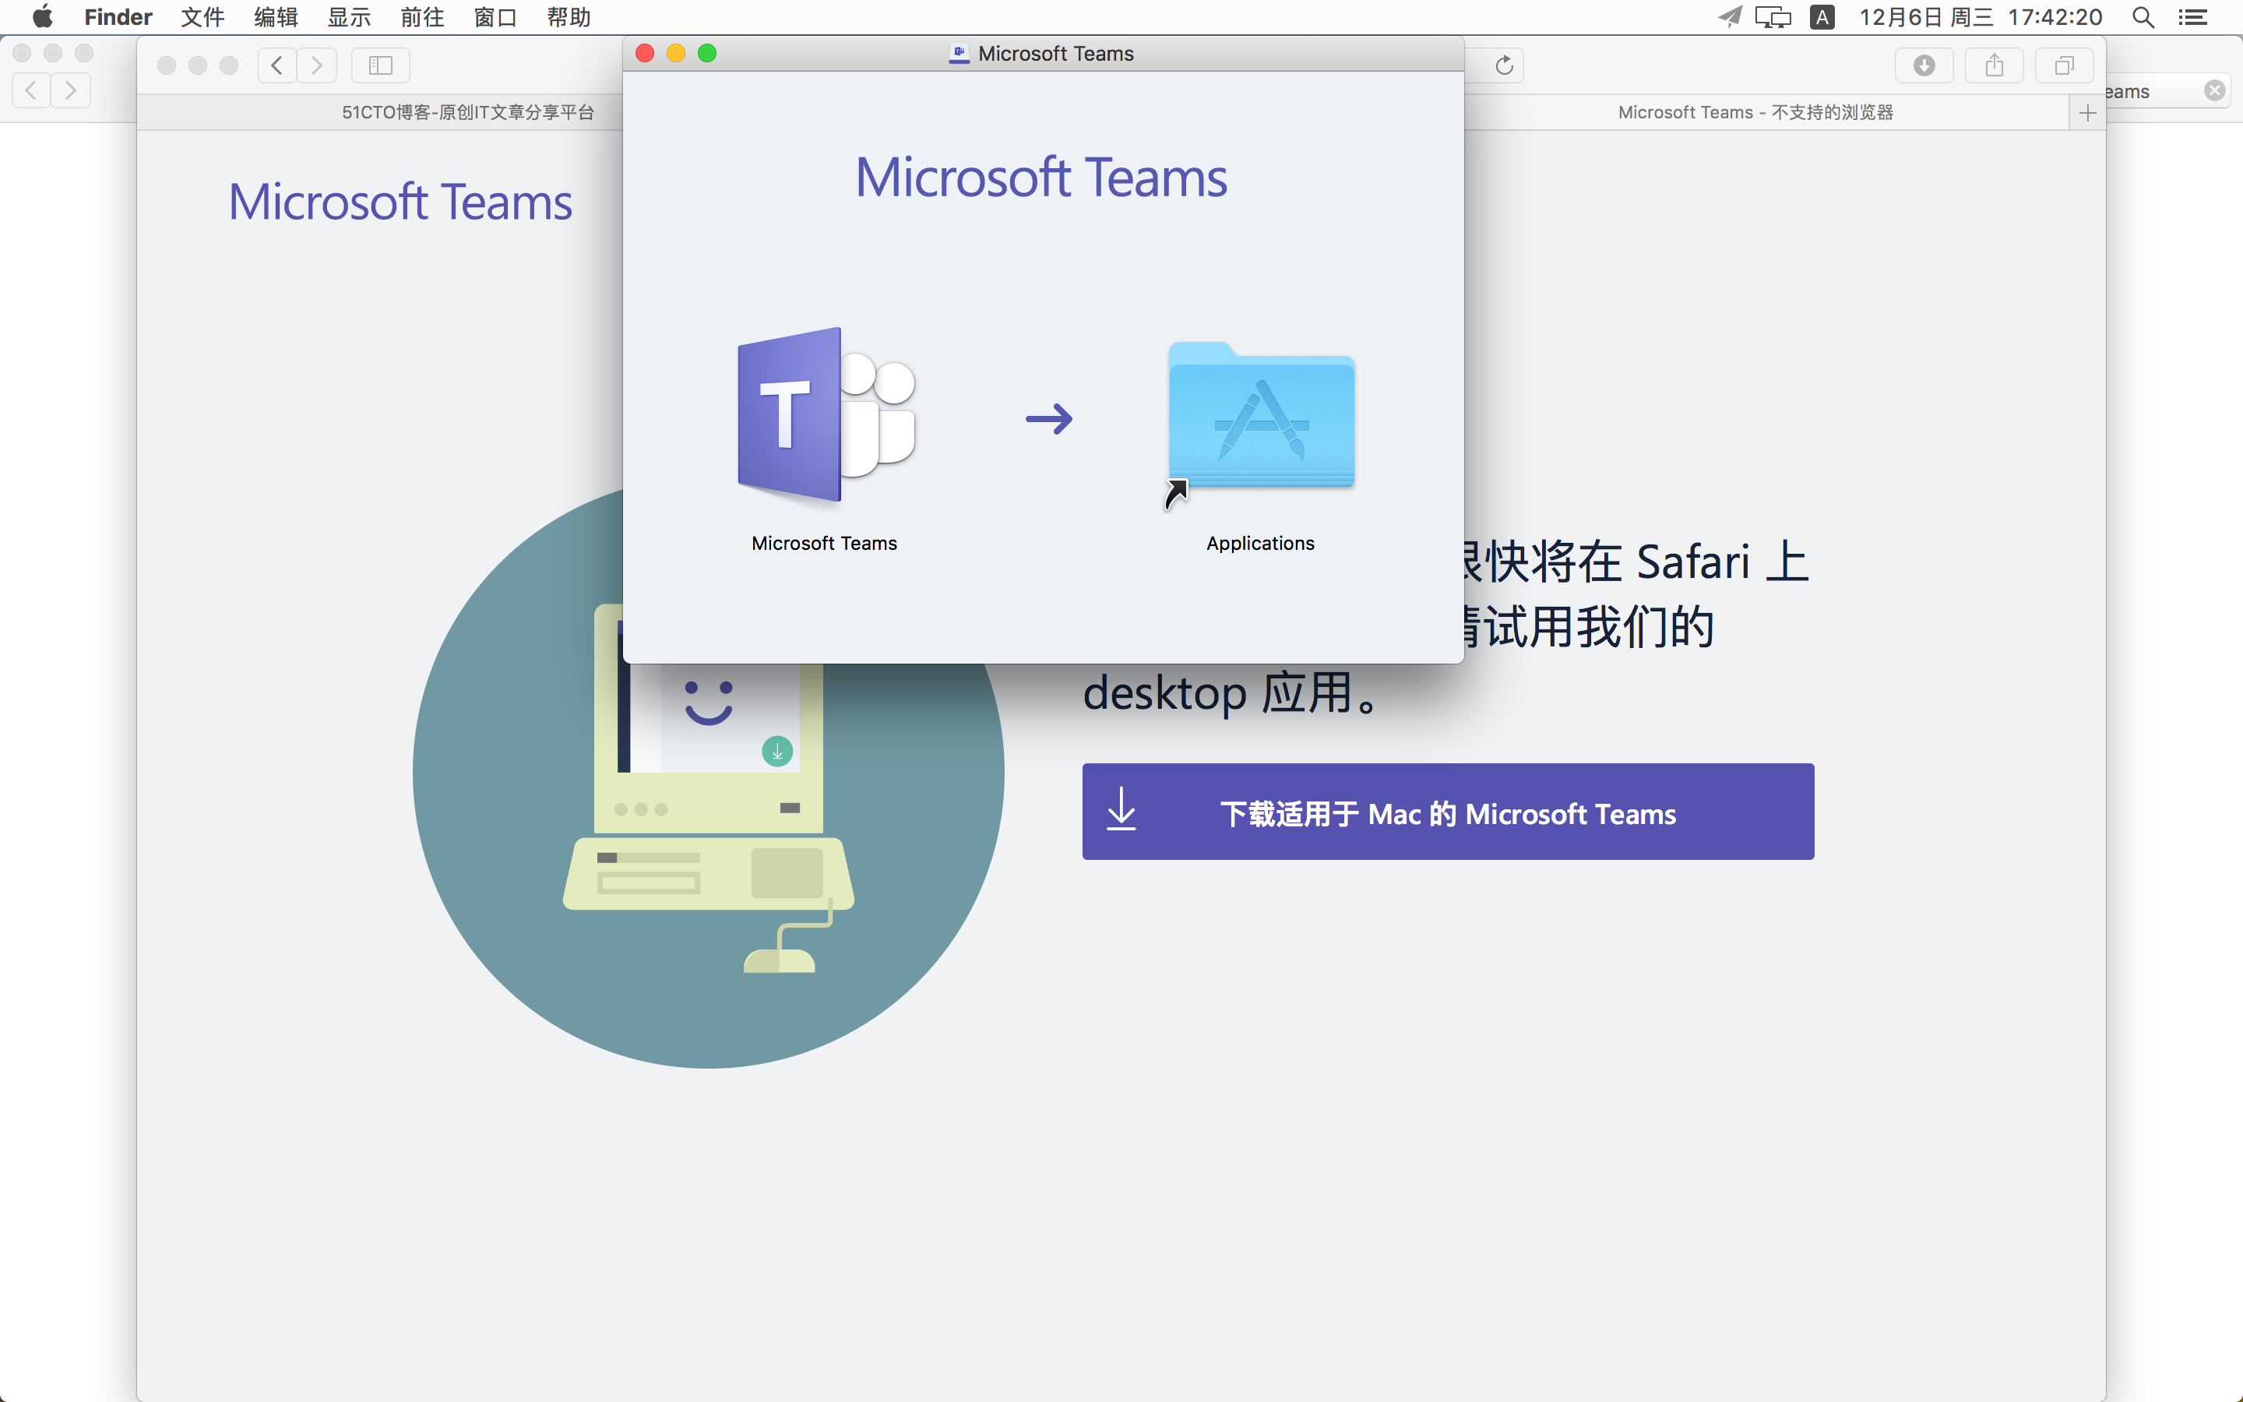Open the Notification Center list icon

(x=2192, y=16)
